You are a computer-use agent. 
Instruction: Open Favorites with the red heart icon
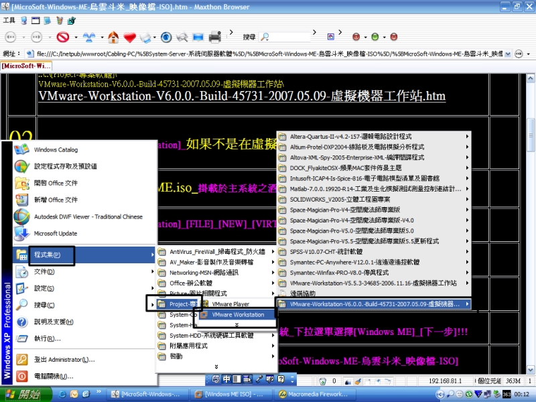coord(130,37)
